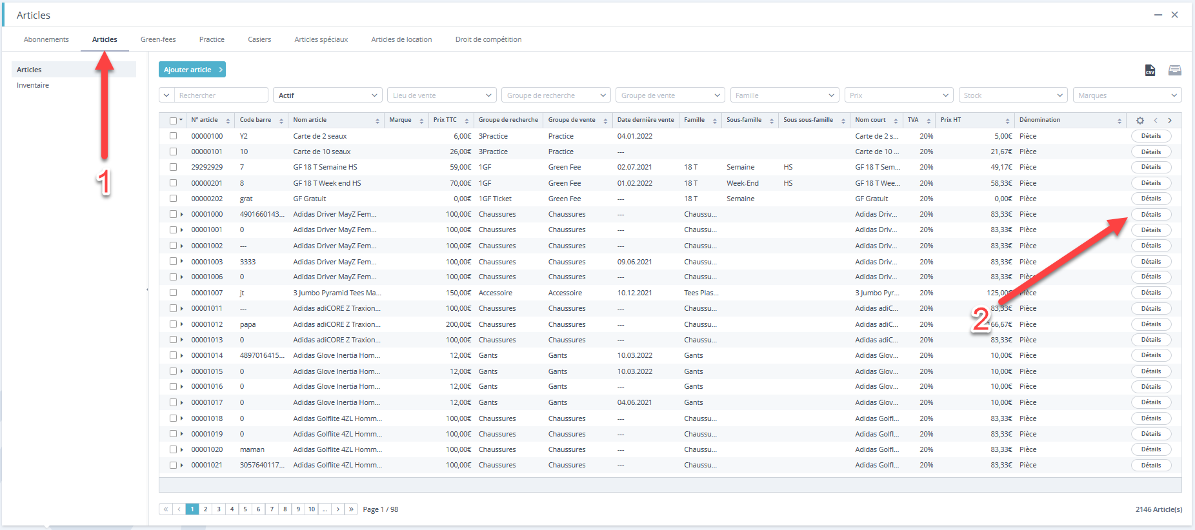1195x530 pixels.
Task: Sort by Marque column
Action: pos(421,121)
